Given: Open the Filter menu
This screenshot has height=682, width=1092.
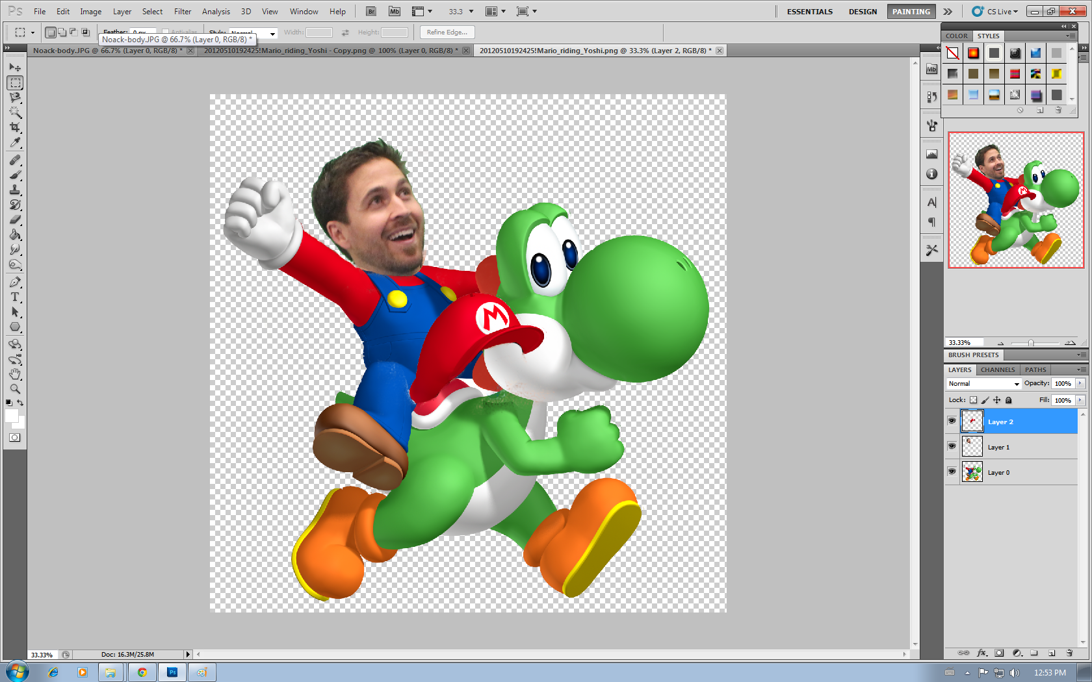Looking at the screenshot, I should tap(183, 11).
